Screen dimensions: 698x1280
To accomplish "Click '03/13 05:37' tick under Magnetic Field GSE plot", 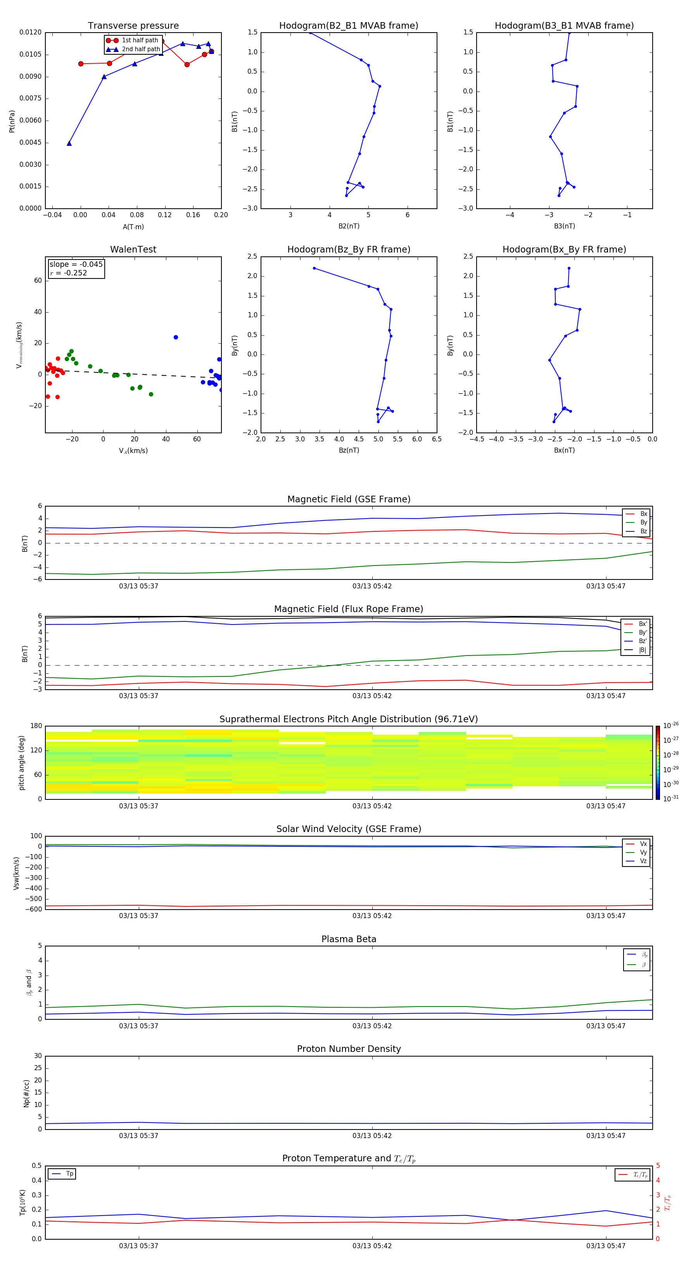I will pos(138,586).
